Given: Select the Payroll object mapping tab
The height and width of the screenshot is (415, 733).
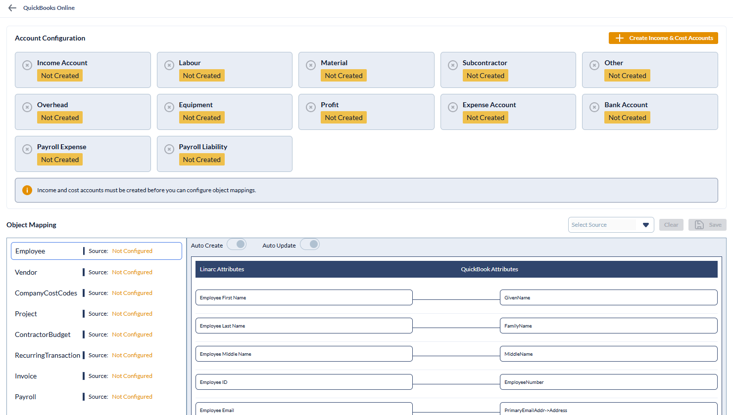Looking at the screenshot, I should [x=97, y=397].
